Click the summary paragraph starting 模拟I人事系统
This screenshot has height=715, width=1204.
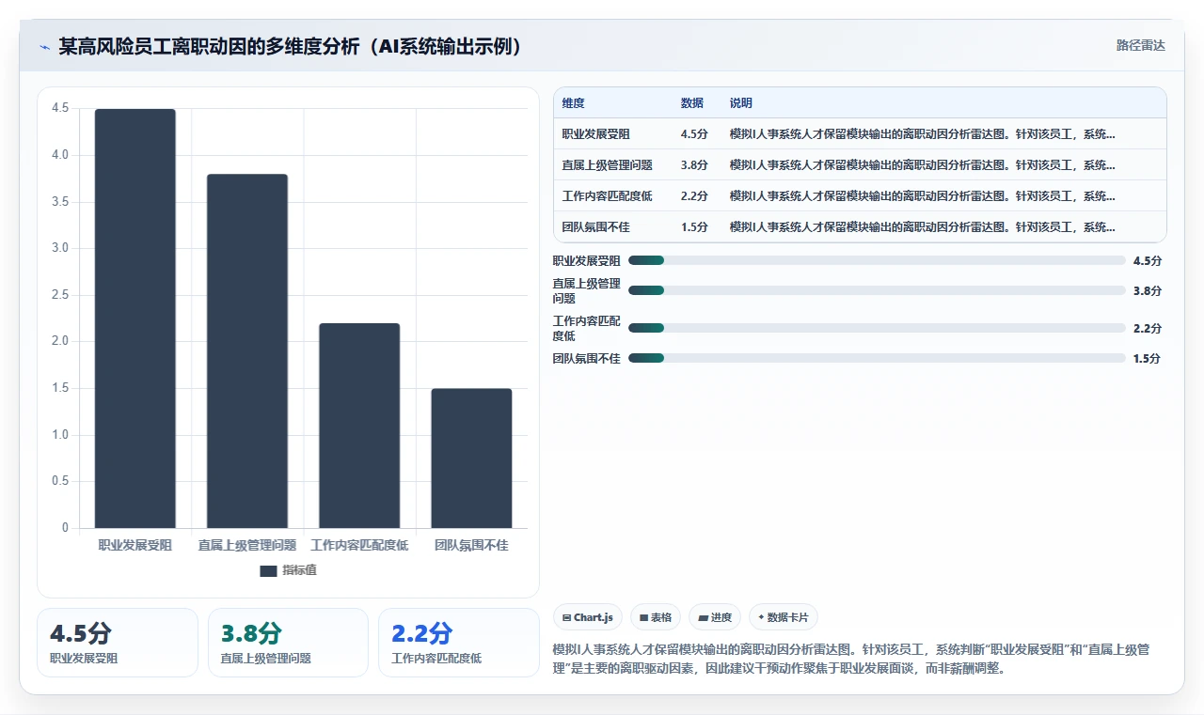[x=851, y=661]
